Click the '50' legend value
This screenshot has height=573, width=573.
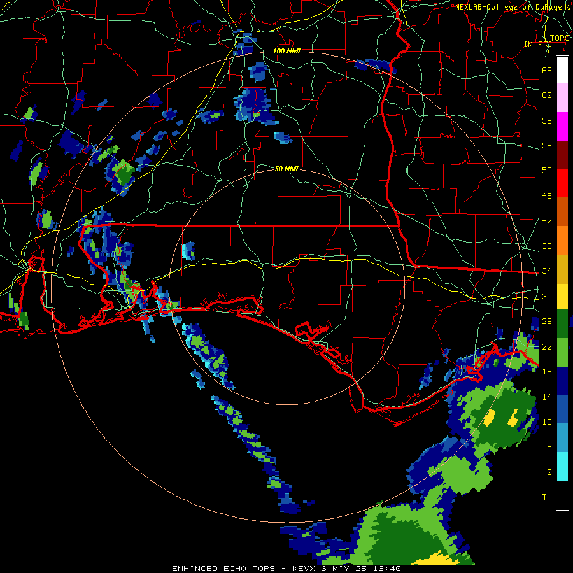coord(547,171)
